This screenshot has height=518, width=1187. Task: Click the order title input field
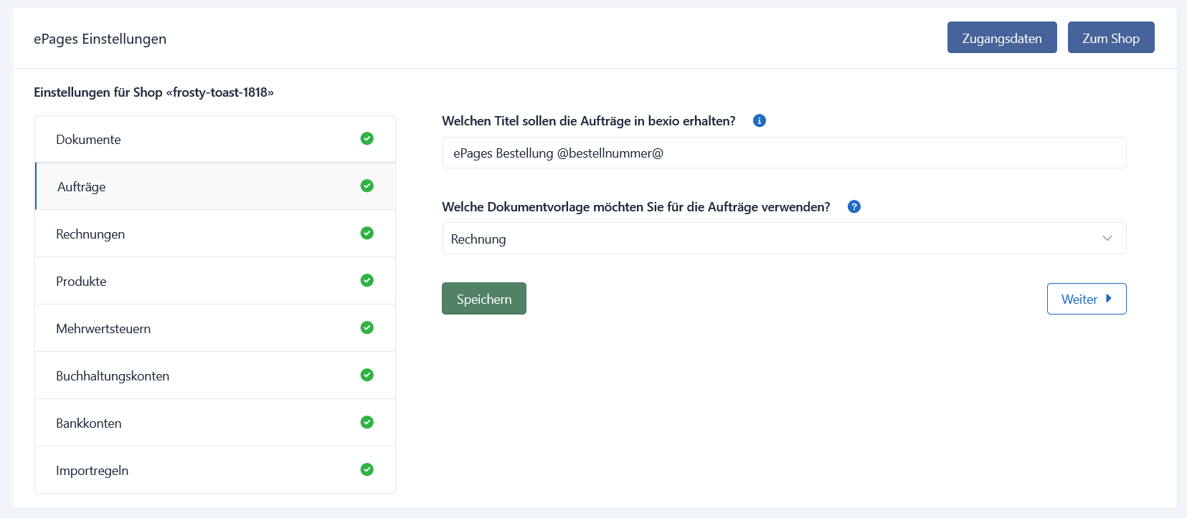pos(784,153)
